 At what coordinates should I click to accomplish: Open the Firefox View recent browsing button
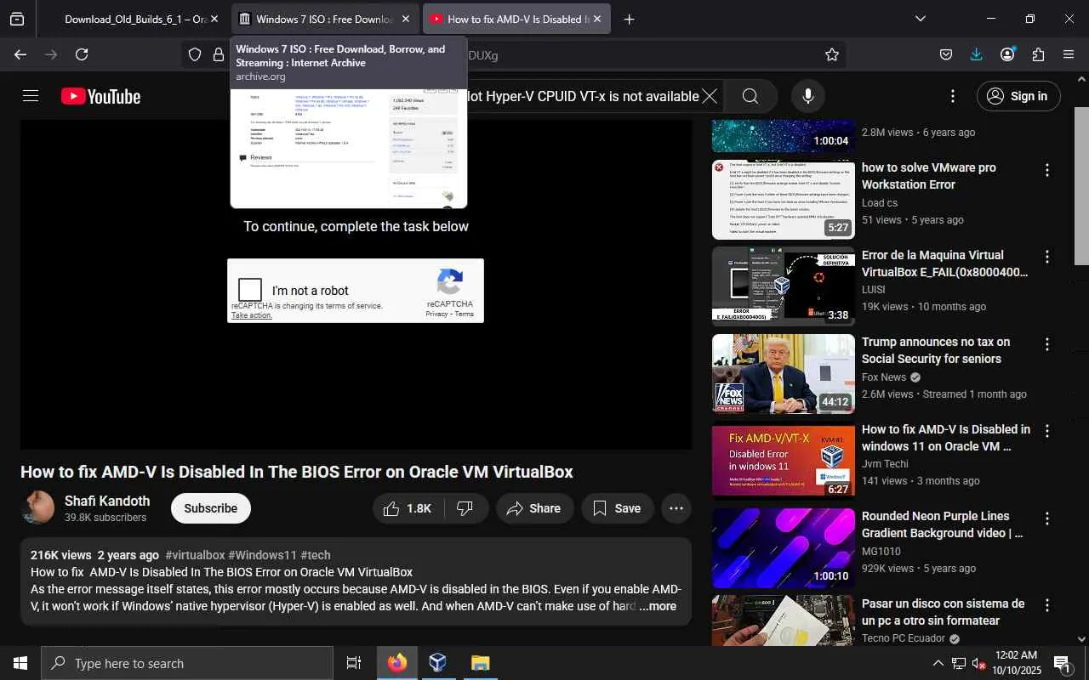pyautogui.click(x=17, y=19)
